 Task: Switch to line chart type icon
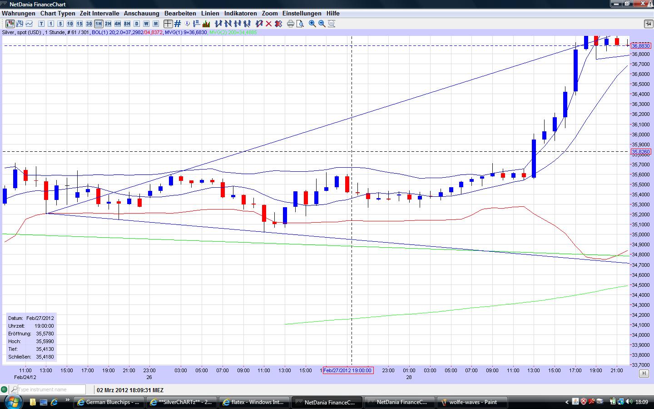click(29, 24)
